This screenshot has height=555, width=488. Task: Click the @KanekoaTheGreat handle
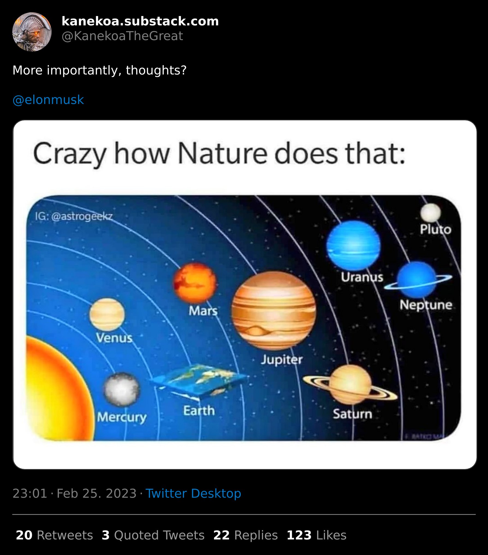(x=122, y=36)
